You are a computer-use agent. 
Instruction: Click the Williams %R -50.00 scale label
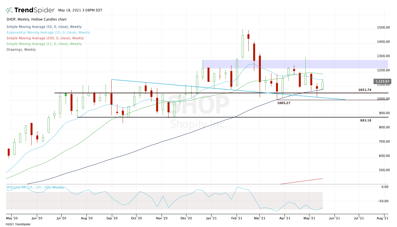pyautogui.click(x=383, y=201)
